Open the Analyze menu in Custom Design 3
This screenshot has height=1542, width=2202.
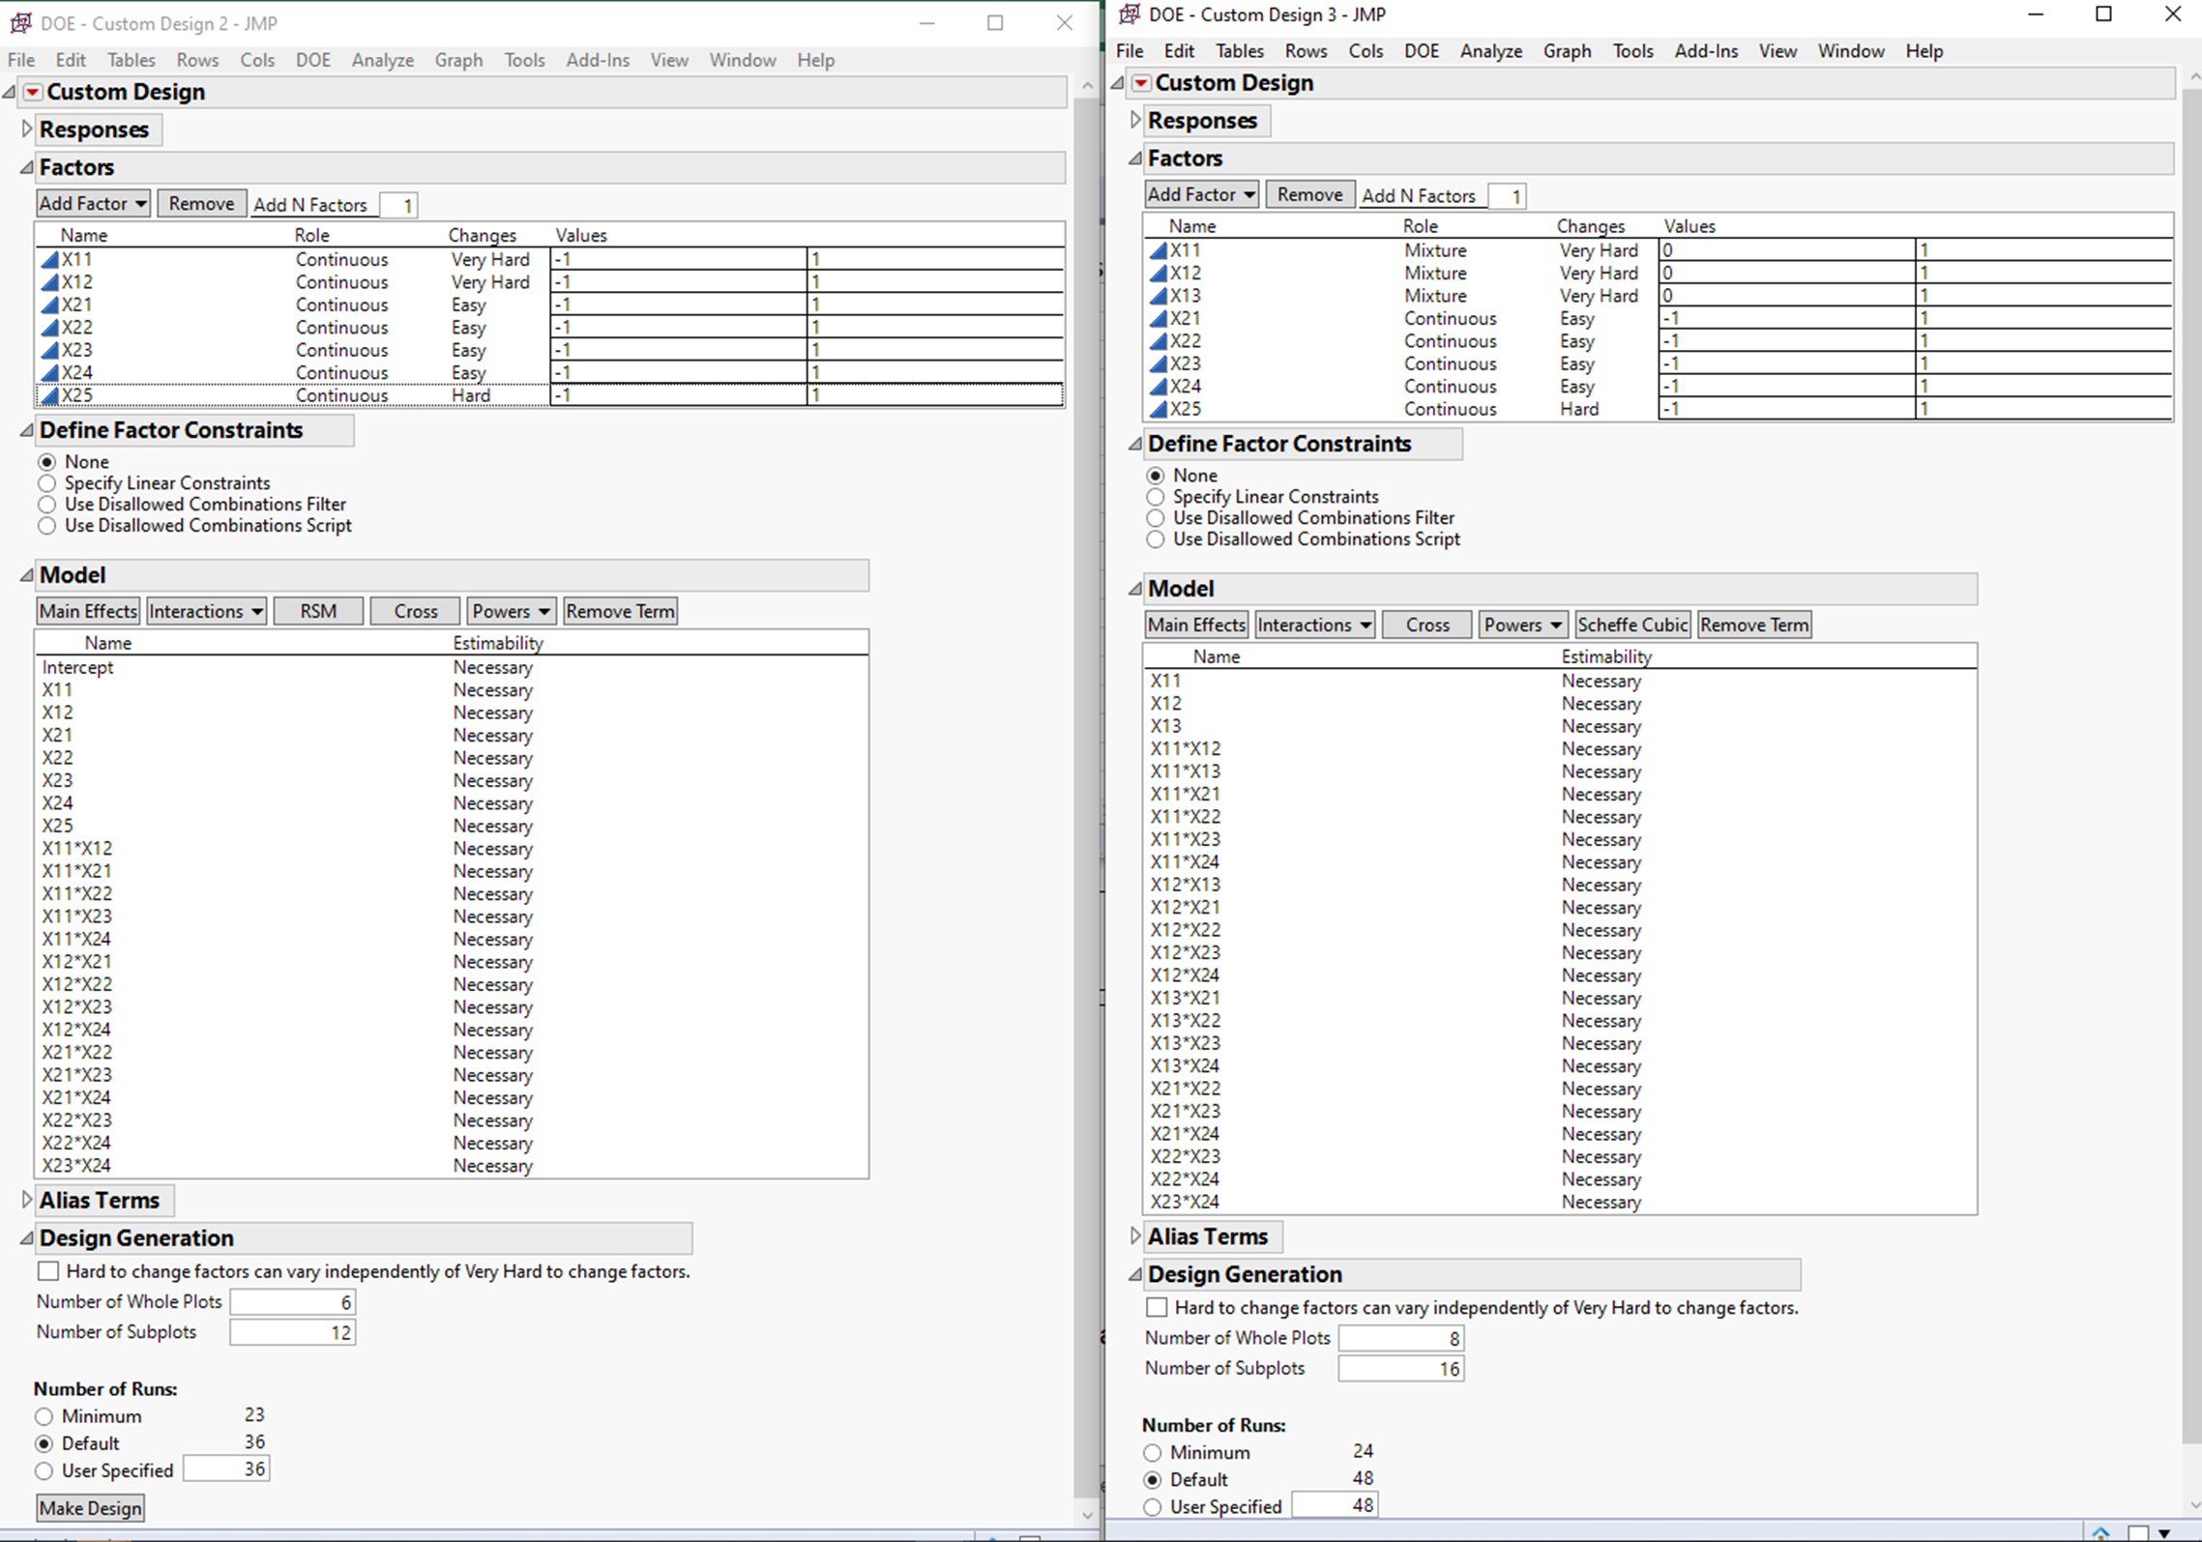coord(1490,50)
